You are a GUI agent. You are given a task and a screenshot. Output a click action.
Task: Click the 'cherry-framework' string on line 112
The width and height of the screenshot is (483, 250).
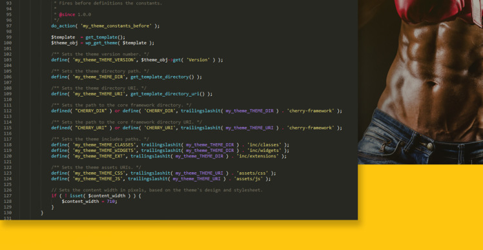pos(310,111)
